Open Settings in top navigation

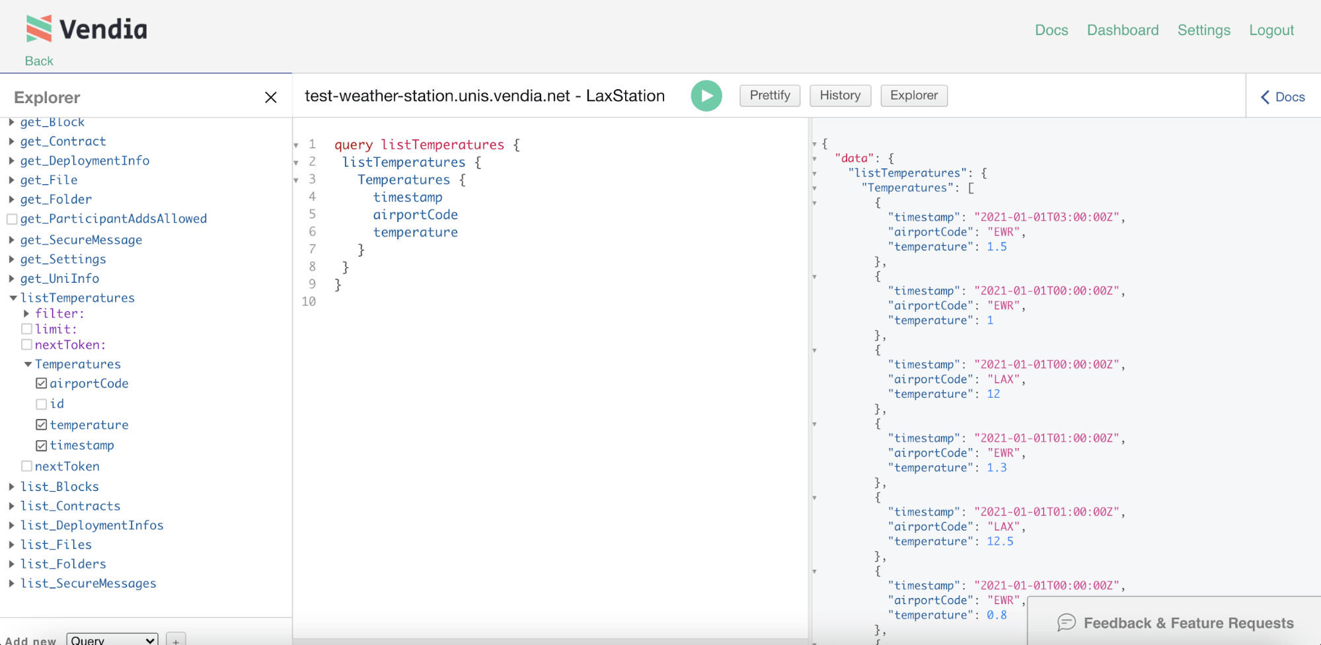(x=1204, y=30)
